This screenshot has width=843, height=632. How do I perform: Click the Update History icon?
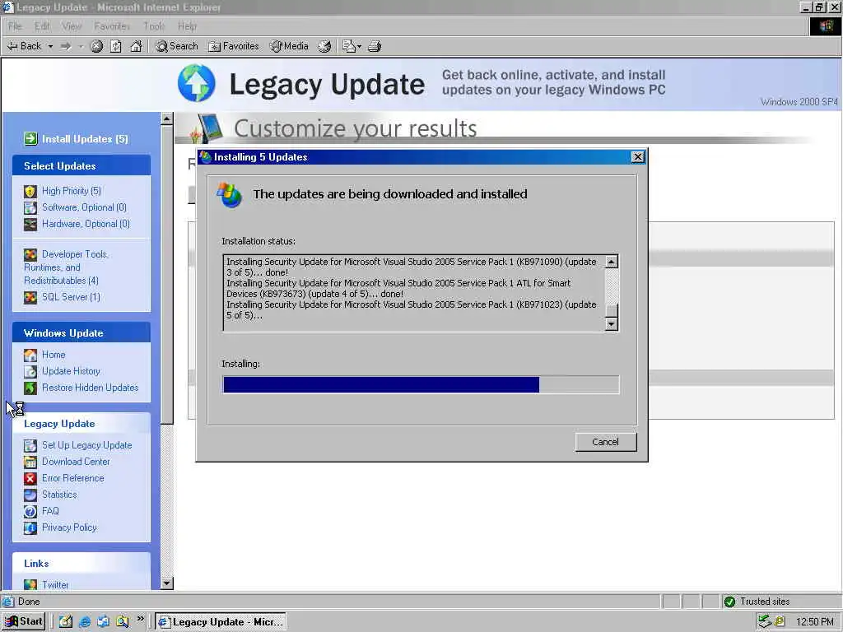[30, 371]
